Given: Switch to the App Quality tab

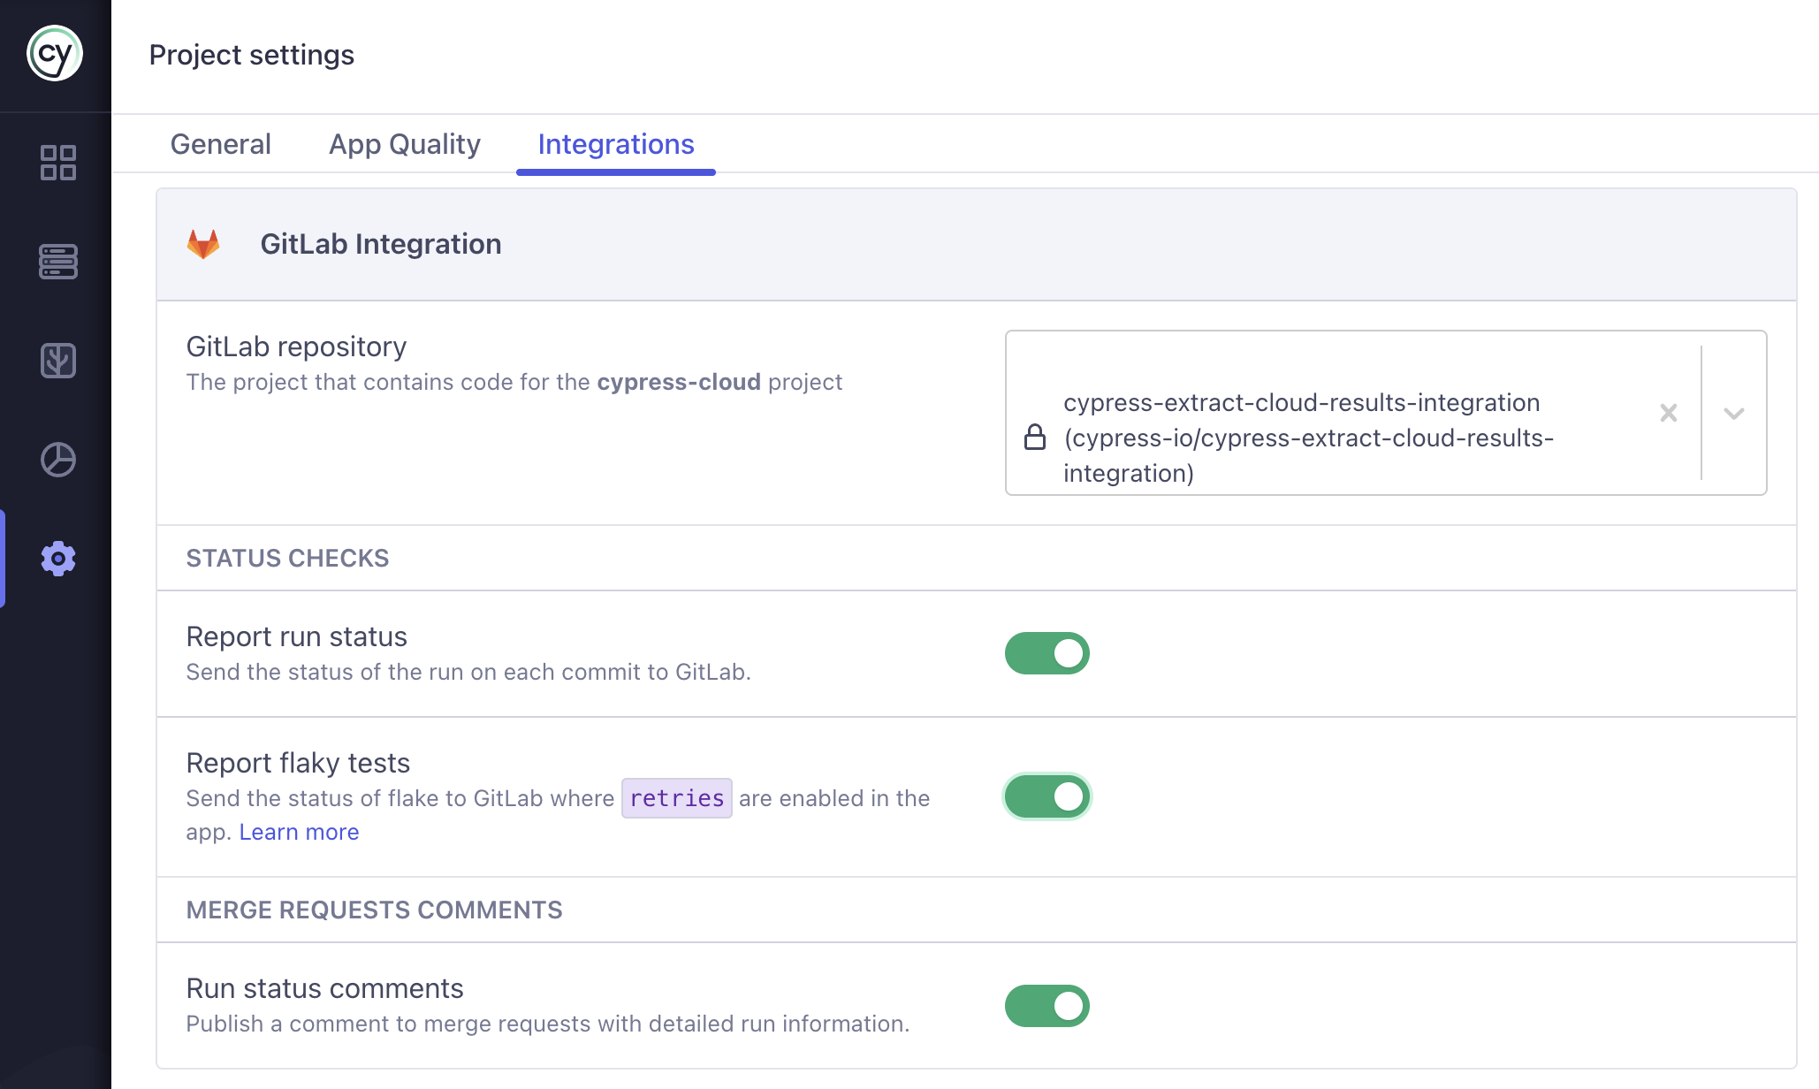Looking at the screenshot, I should click(x=405, y=144).
